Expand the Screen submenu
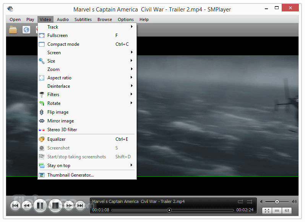The width and height of the screenshot is (305, 222). click(x=87, y=53)
